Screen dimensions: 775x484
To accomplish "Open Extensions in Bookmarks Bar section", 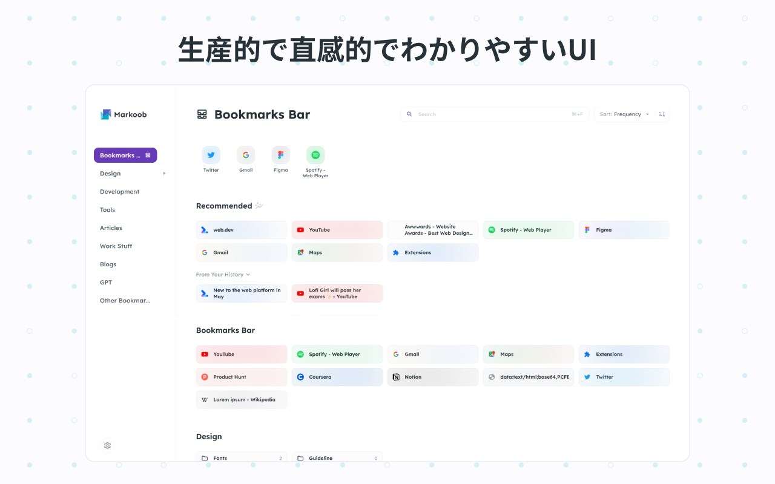I will (624, 355).
